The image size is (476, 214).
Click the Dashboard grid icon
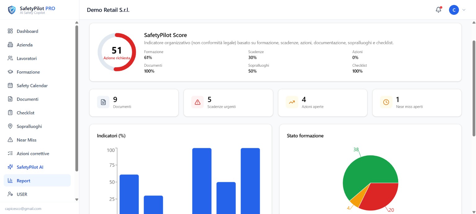[x=10, y=31]
